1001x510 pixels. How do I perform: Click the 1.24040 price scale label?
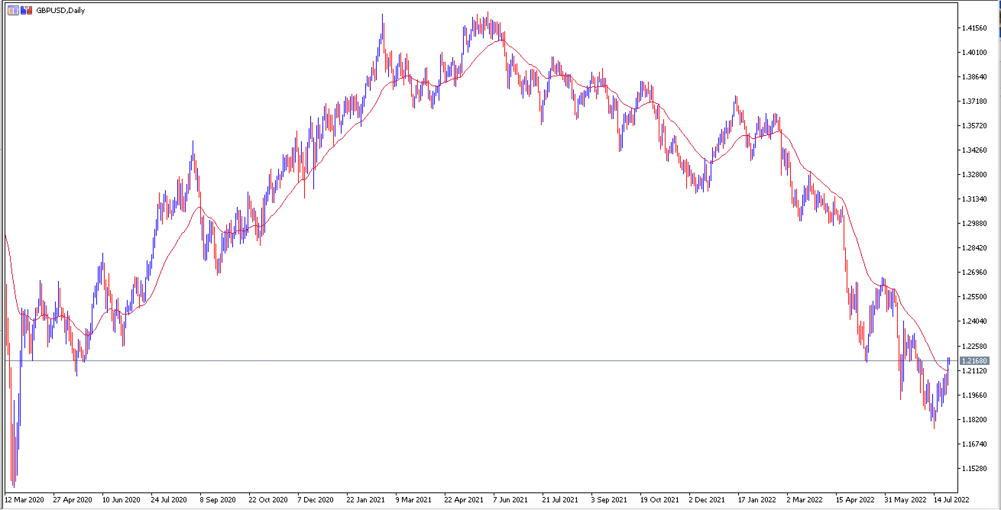pyautogui.click(x=974, y=321)
